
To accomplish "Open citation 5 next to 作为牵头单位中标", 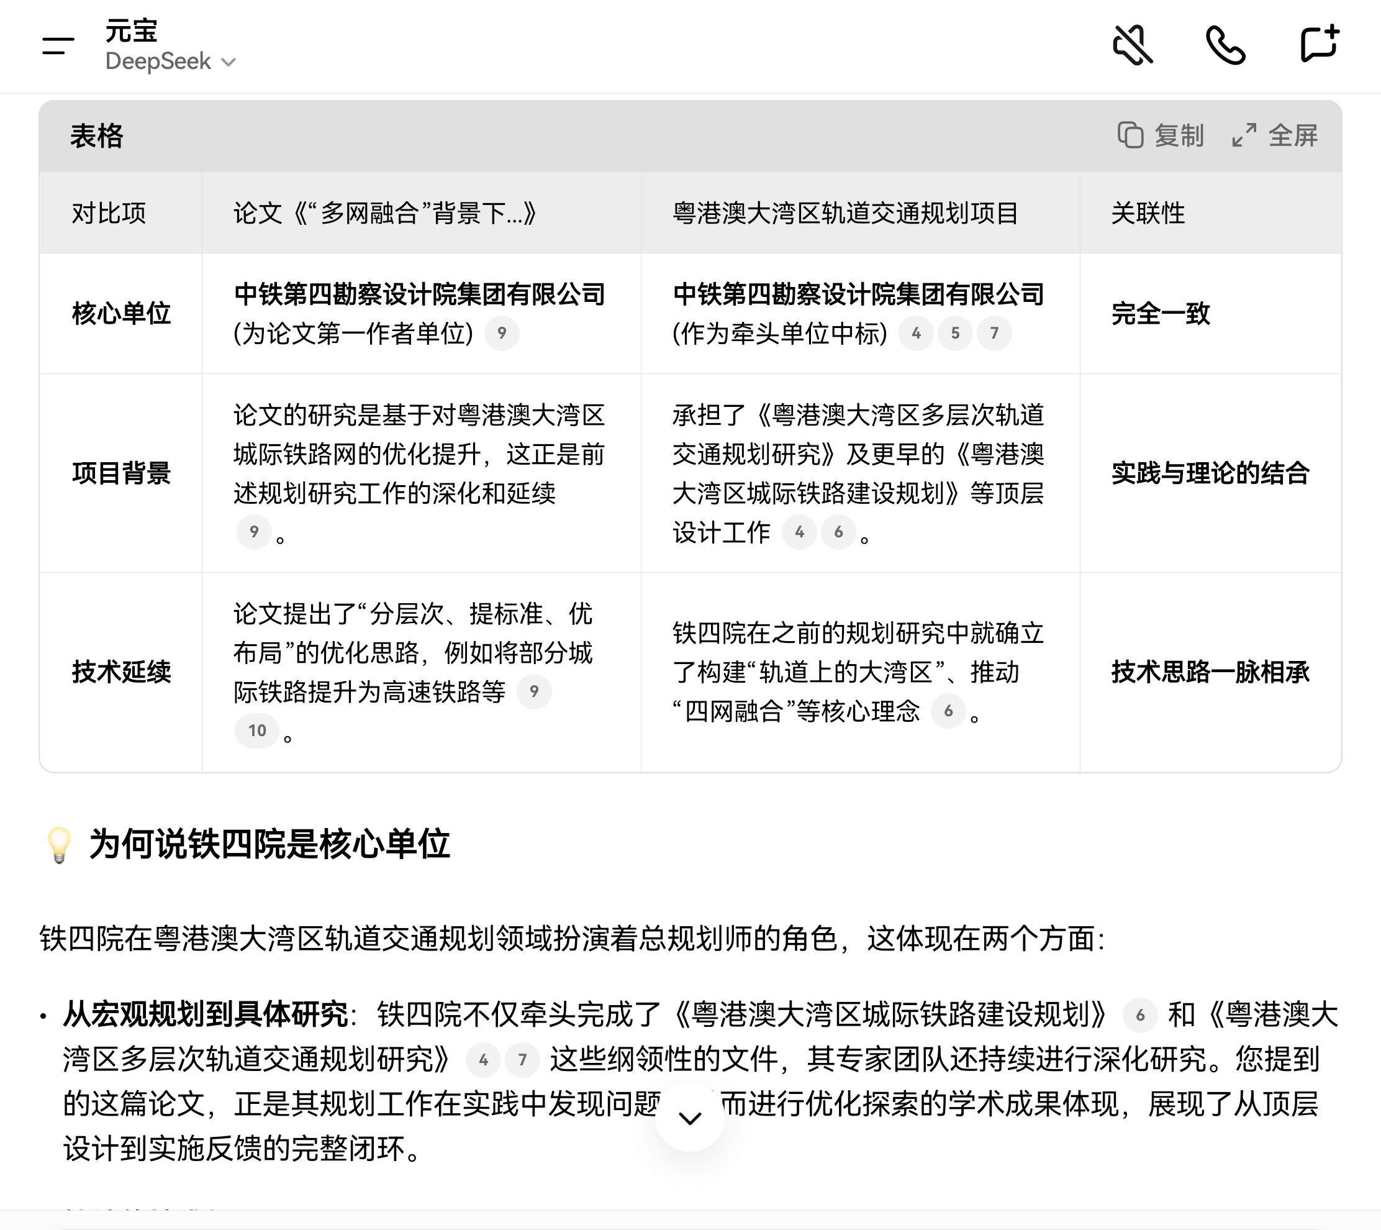I will coord(954,333).
